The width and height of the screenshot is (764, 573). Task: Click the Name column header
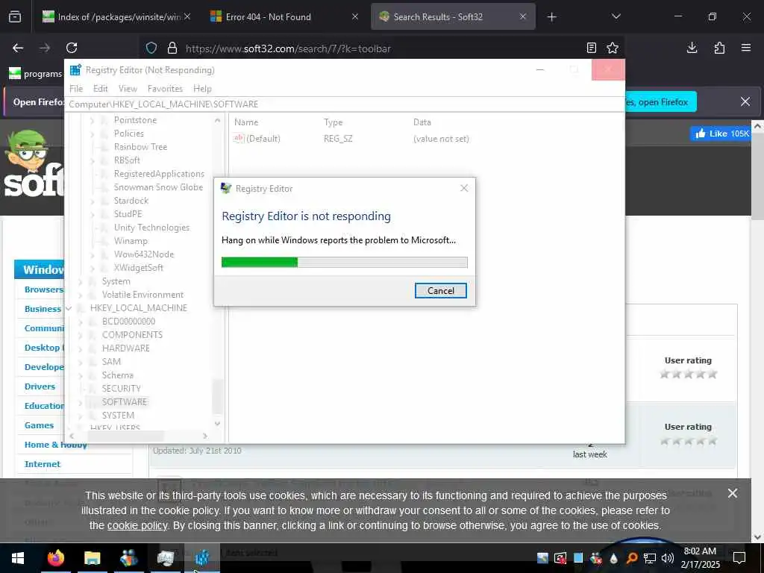tap(246, 122)
